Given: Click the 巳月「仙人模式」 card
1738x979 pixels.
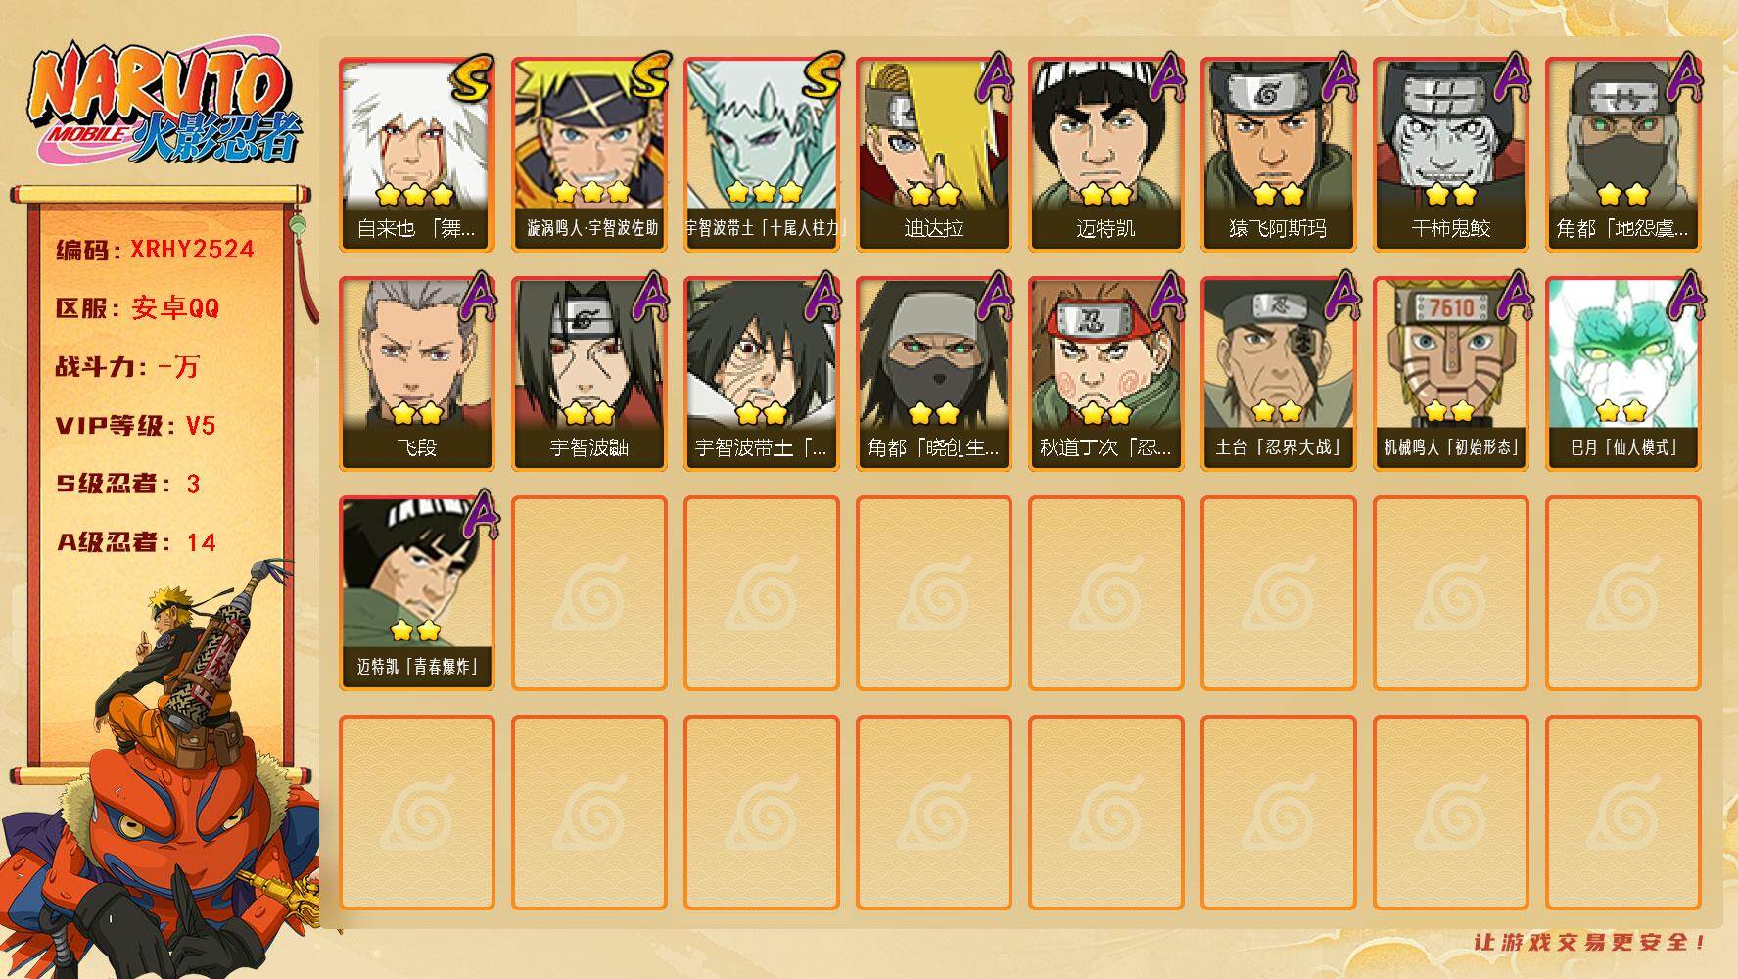Looking at the screenshot, I should tap(1623, 373).
